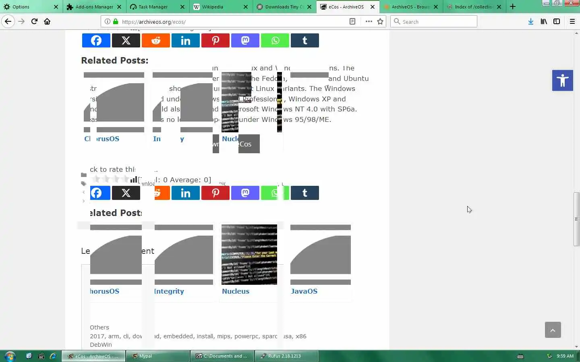The width and height of the screenshot is (580, 362).
Task: Switch to the Wikipedia tab
Action: (221, 6)
